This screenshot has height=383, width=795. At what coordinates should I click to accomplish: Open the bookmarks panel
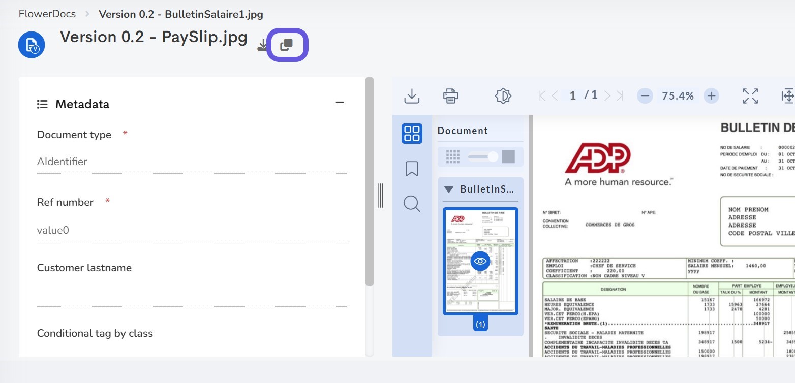pos(412,169)
